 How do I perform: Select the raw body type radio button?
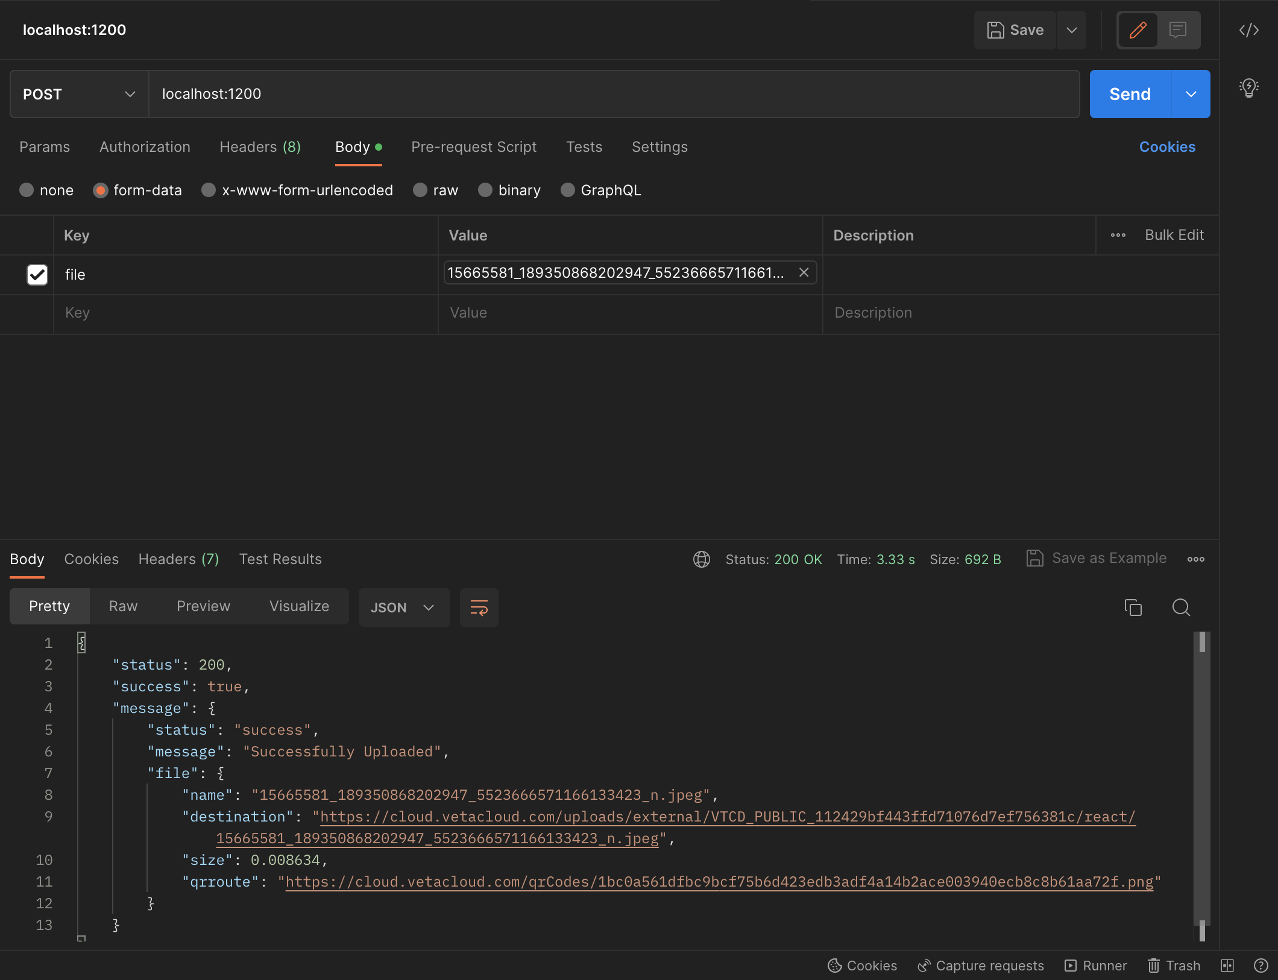(x=420, y=190)
